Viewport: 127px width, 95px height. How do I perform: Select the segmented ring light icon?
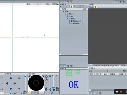[x=46, y=77]
